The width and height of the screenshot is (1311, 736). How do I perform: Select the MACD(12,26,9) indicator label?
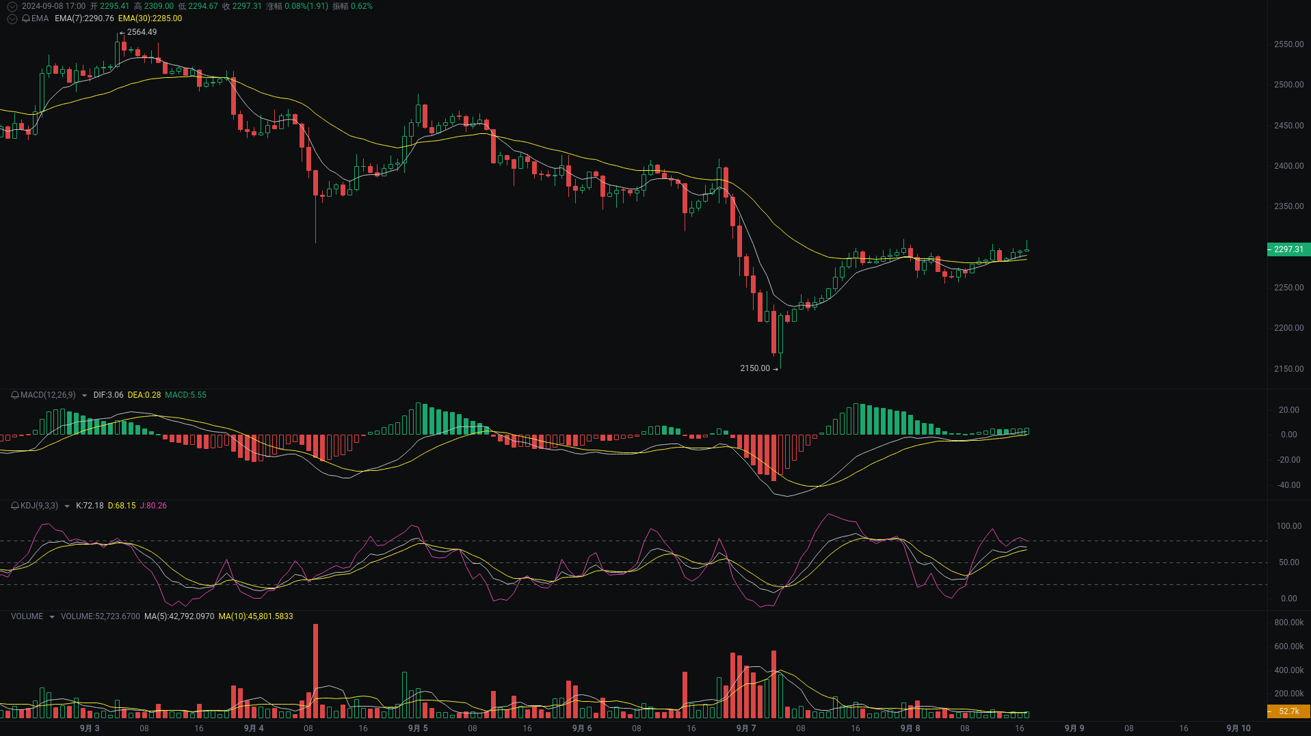tap(48, 395)
